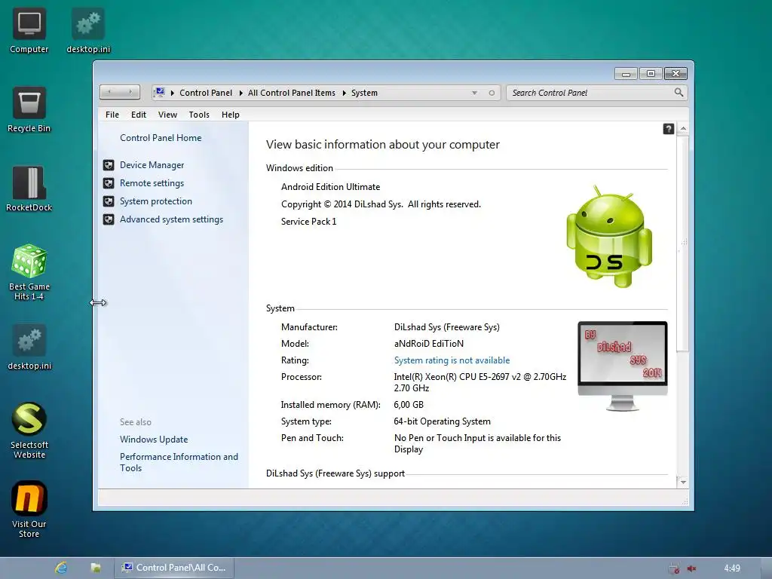Expand the arrow after Control Panel breadcrumb
Image resolution: width=772 pixels, height=579 pixels.
[240, 93]
